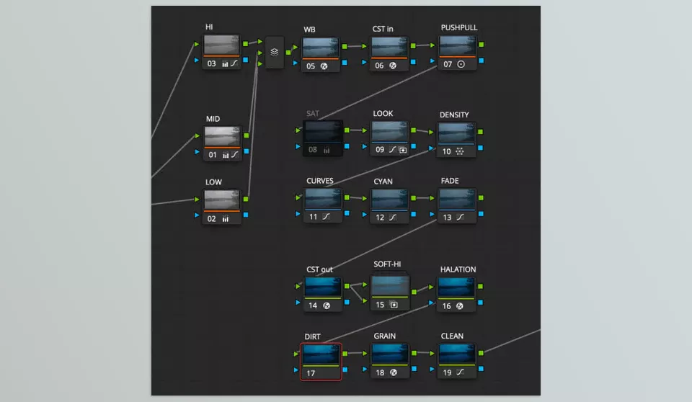Click the green output of CLEAN node 19
The width and height of the screenshot is (692, 402).
pos(481,353)
